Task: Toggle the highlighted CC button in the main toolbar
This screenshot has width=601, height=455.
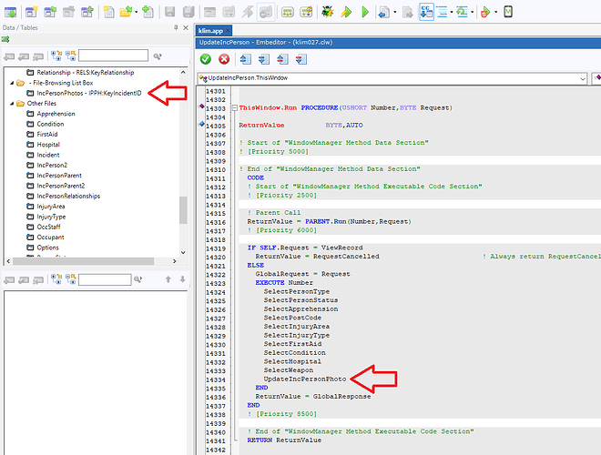Action: tap(426, 12)
